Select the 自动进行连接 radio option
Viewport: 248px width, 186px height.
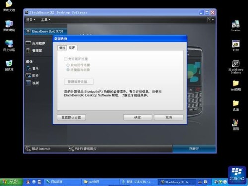pos(68,65)
